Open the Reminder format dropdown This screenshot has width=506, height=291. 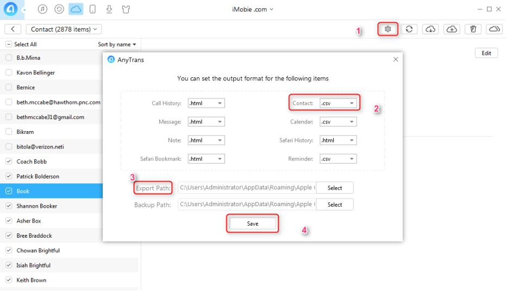tap(338, 159)
